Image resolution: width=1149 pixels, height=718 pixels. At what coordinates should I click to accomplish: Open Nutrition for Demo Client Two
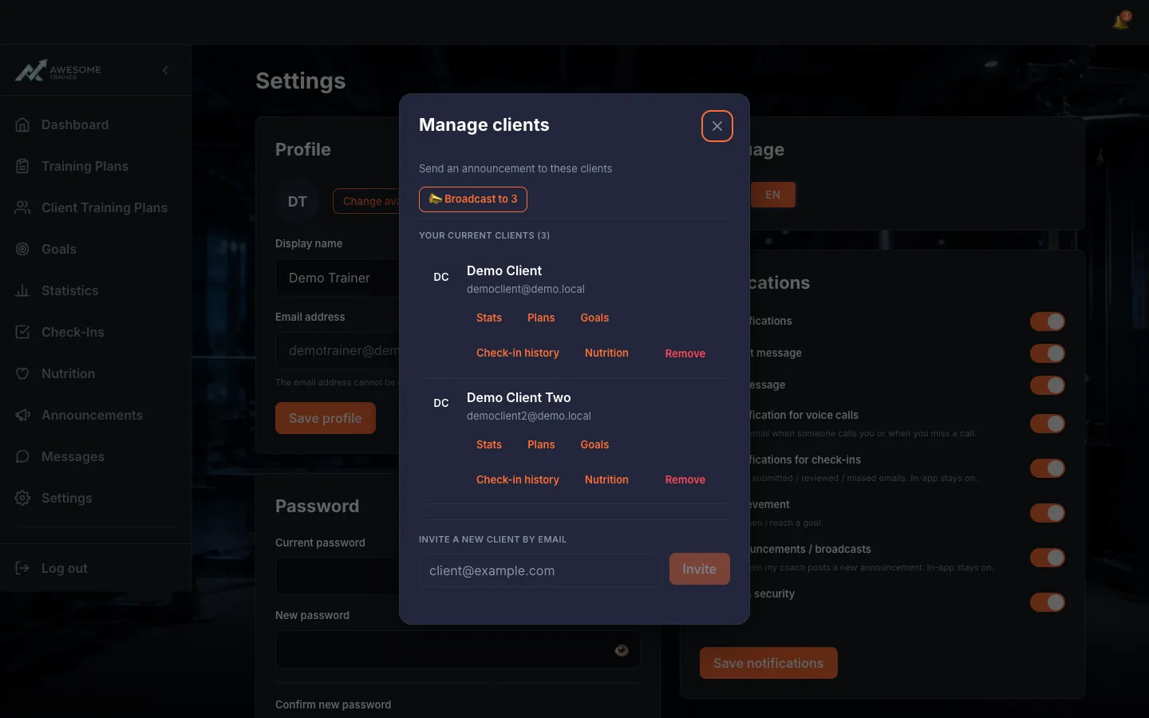[606, 479]
